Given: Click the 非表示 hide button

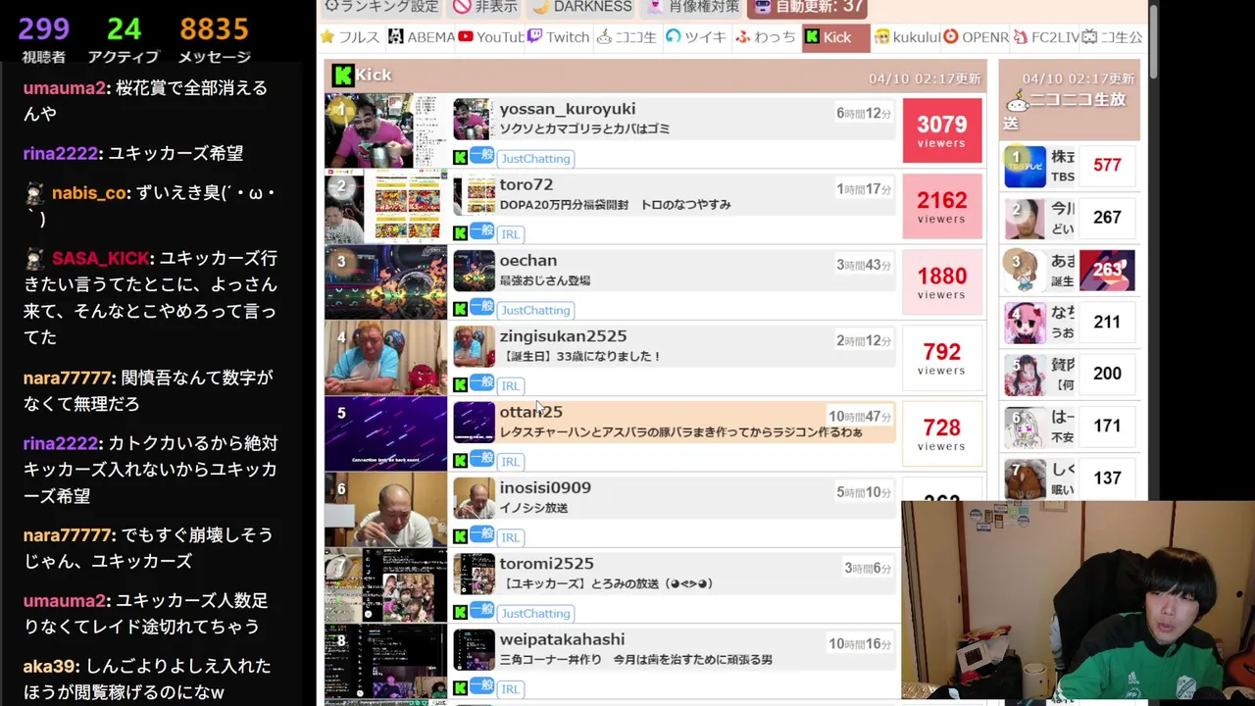Looking at the screenshot, I should (484, 7).
